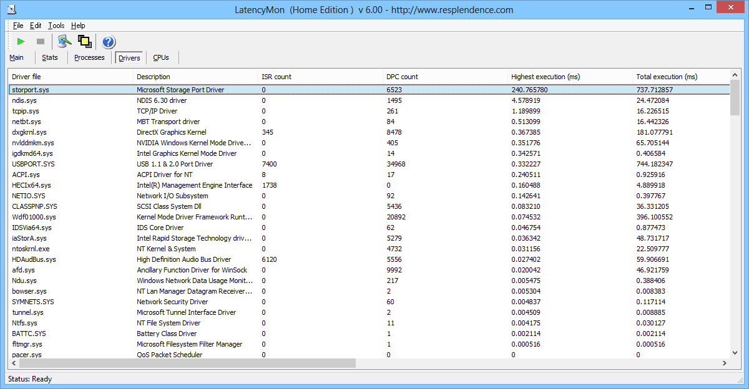Click the vertical scrollbar down arrow
The width and height of the screenshot is (749, 389).
coord(735,353)
